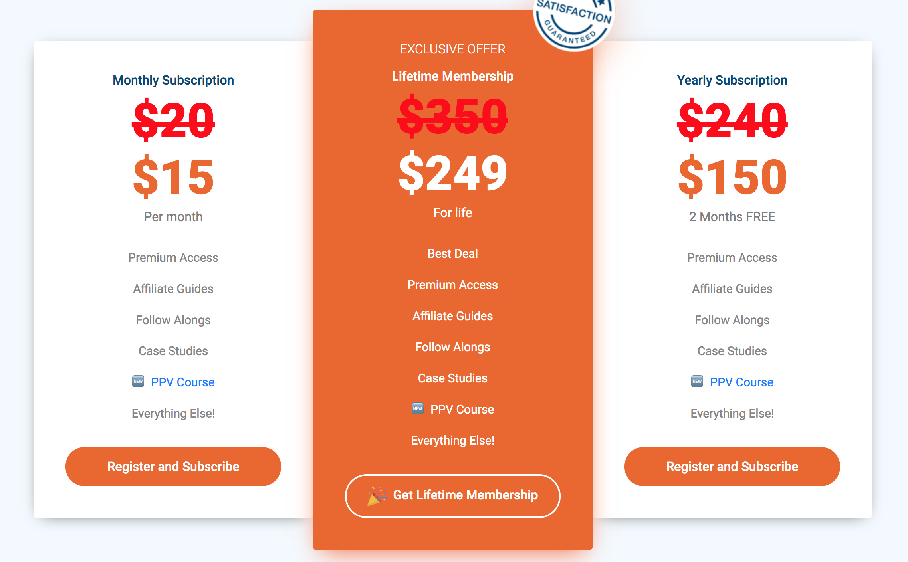Register and Subscribe to Monthly plan
This screenshot has width=908, height=562.
(x=173, y=467)
